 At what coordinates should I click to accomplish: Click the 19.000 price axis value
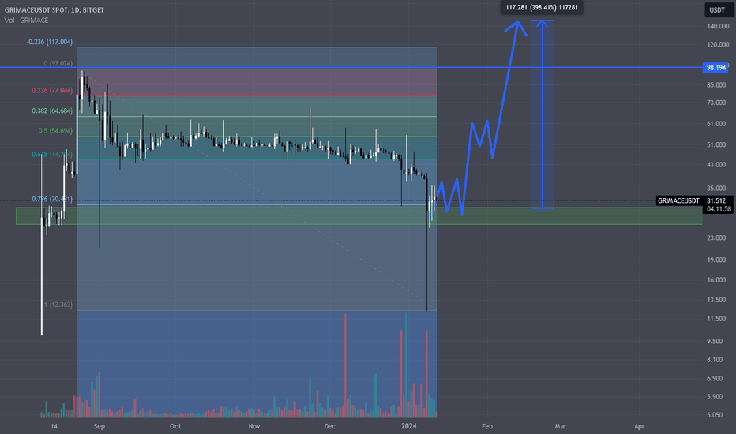[x=716, y=260]
